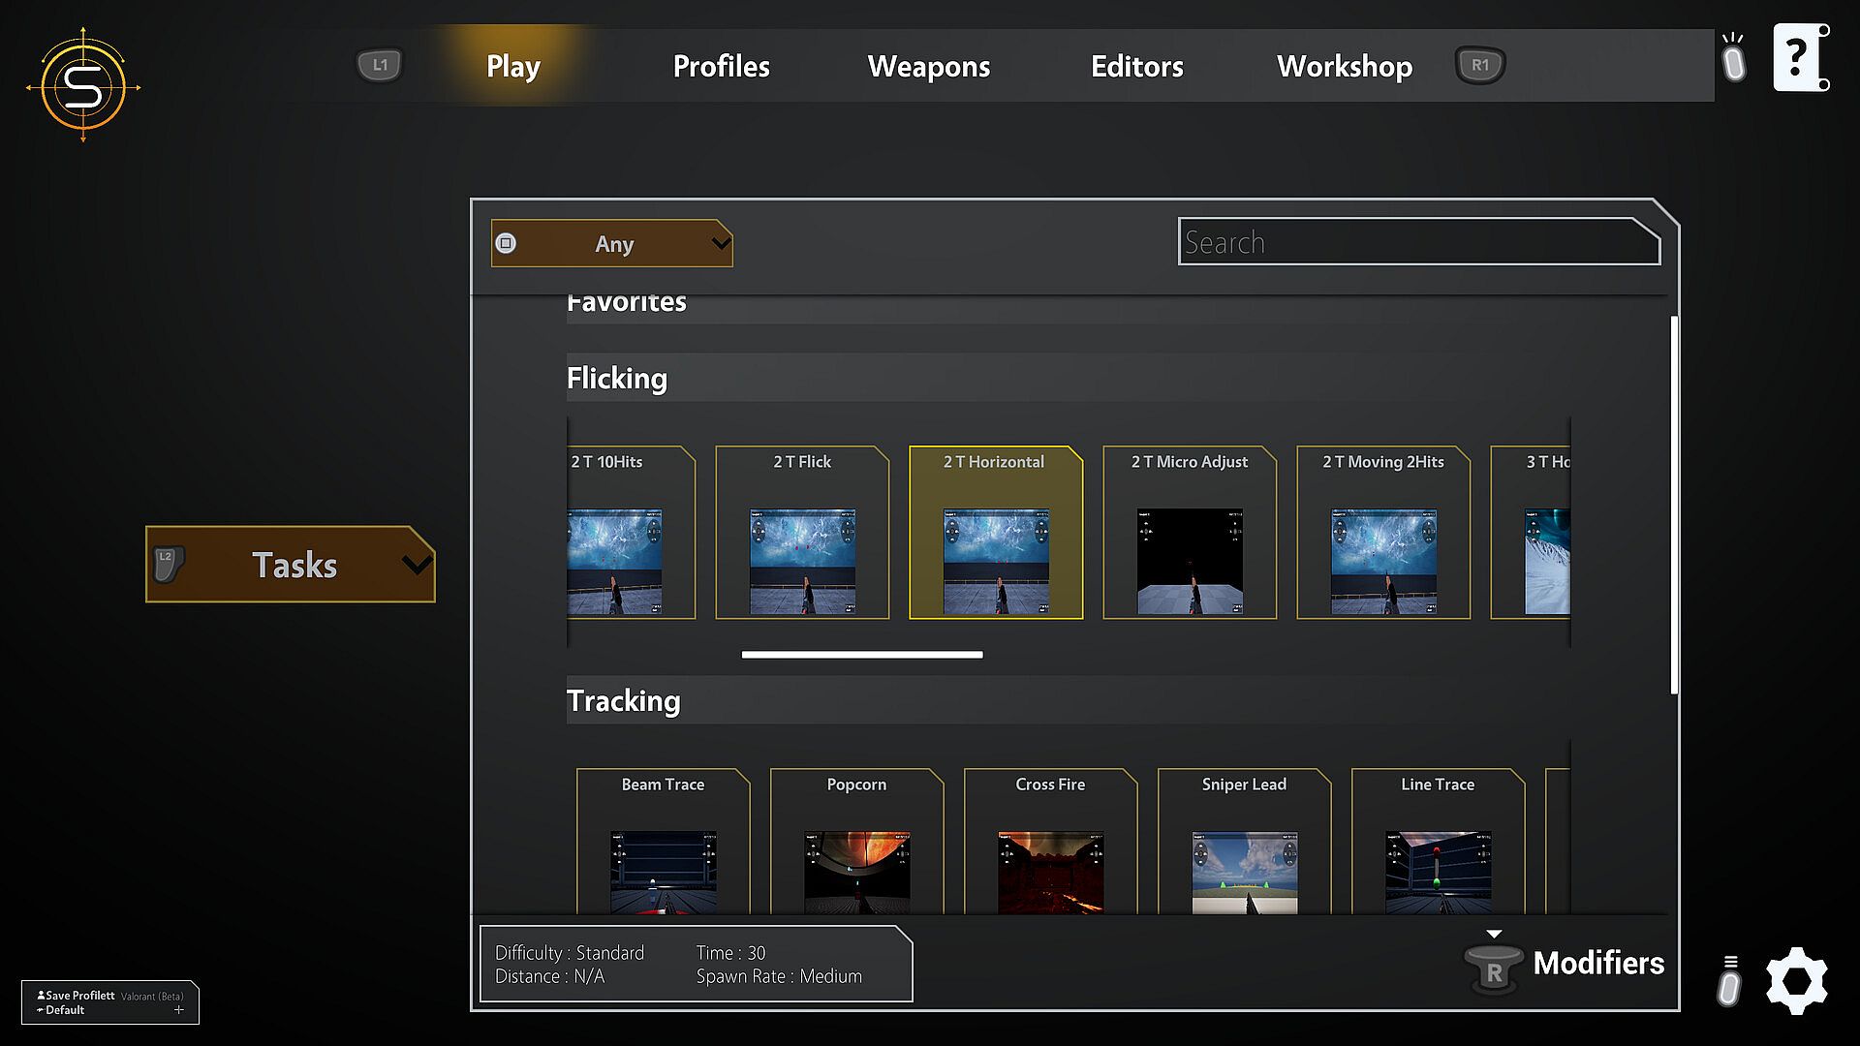This screenshot has height=1046, width=1860.
Task: Click the Search input field
Action: point(1417,242)
